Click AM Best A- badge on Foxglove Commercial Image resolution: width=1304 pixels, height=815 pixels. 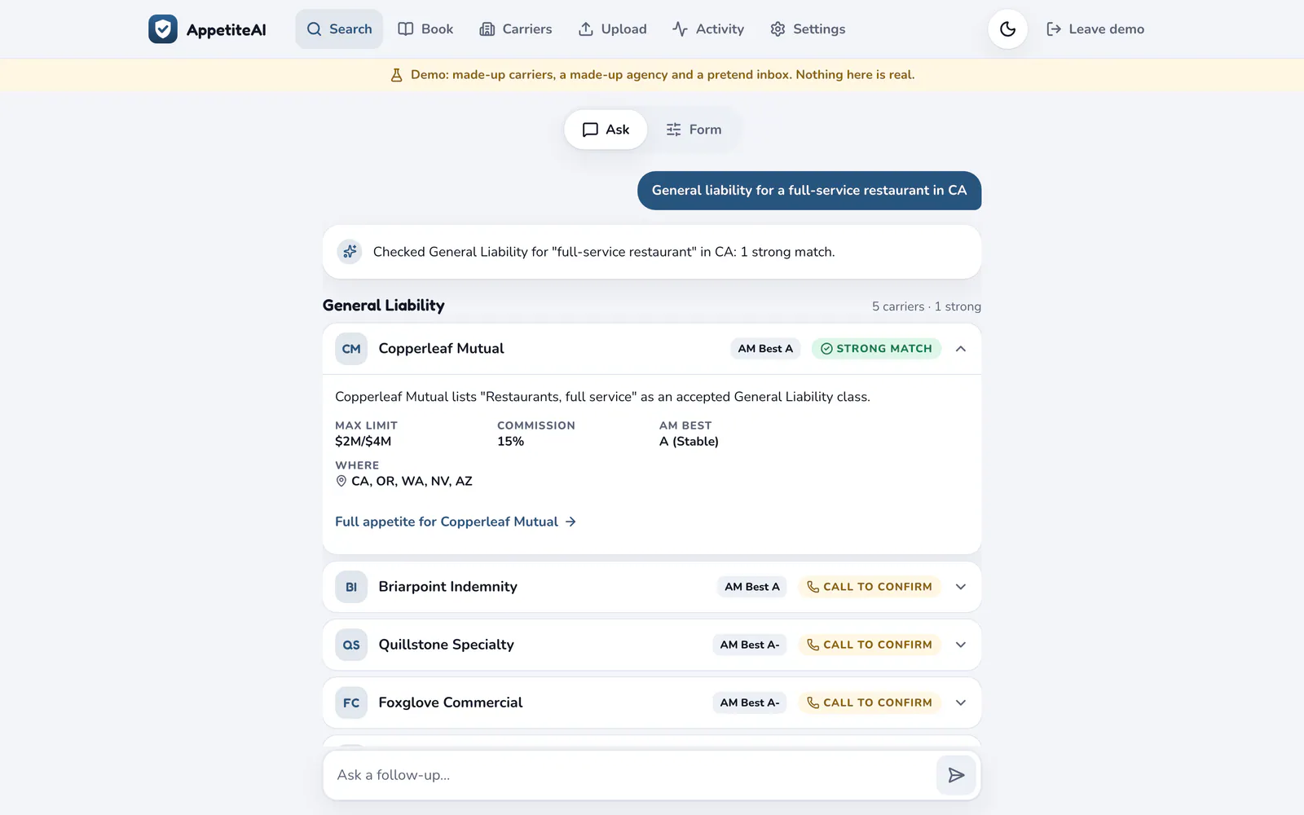(x=750, y=703)
